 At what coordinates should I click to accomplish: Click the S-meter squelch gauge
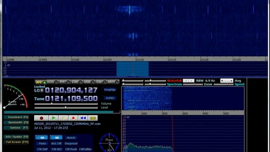16,96
